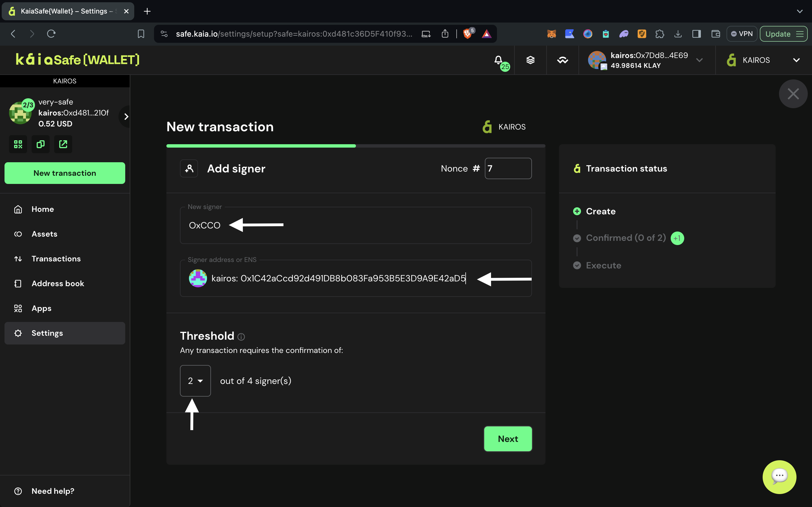Image resolution: width=812 pixels, height=507 pixels.
Task: Click the Nonce number input field
Action: point(508,169)
